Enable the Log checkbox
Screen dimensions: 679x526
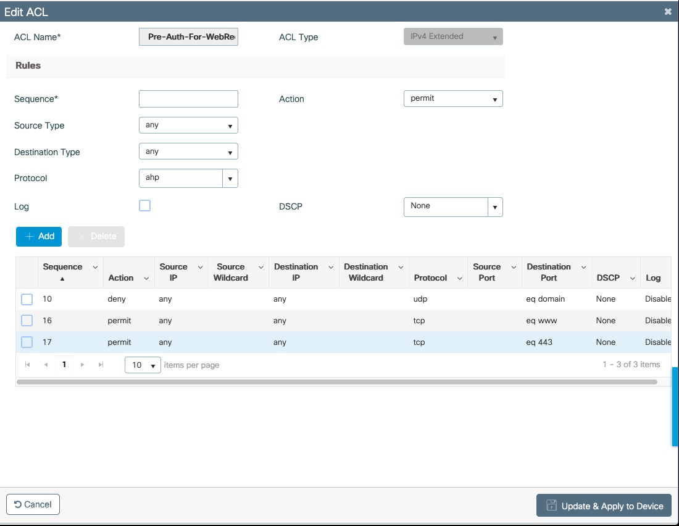[x=145, y=206]
